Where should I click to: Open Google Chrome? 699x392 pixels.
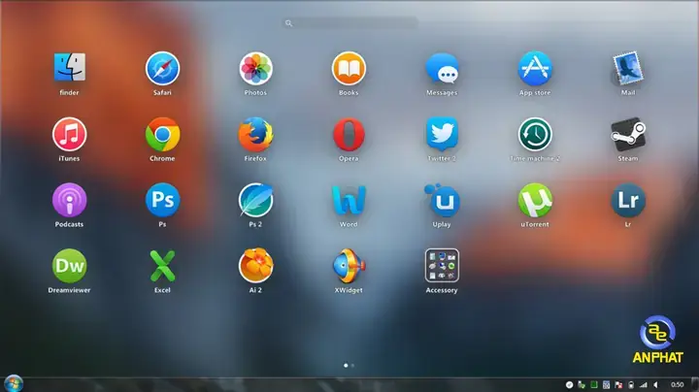162,134
